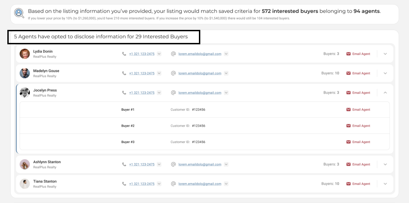This screenshot has width=409, height=203.
Task: Click the buyer search magnifier icon
Action: [x=19, y=13]
